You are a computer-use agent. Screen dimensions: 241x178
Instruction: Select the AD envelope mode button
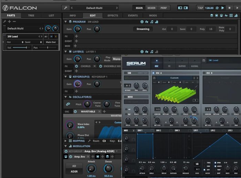point(74,166)
